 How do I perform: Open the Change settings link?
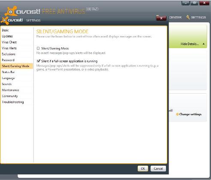click(x=190, y=114)
